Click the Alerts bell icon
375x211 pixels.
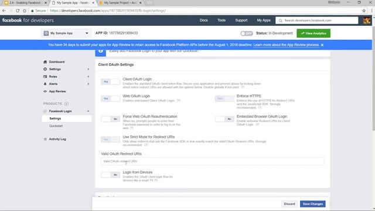pyautogui.click(x=45, y=84)
